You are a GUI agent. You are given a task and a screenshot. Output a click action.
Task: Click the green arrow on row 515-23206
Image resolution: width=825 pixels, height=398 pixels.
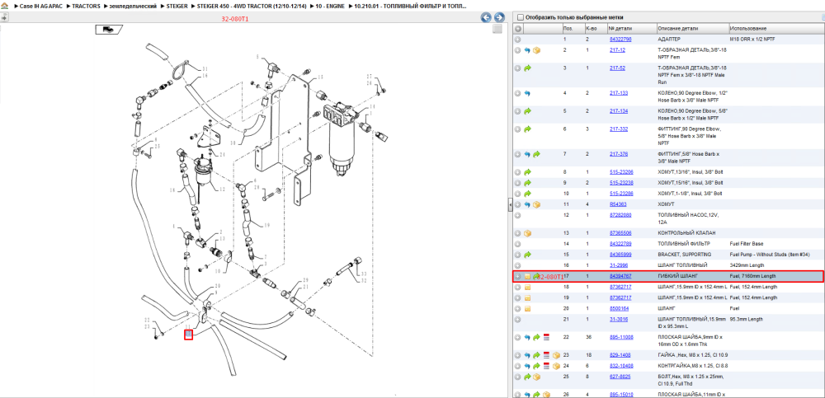(528, 172)
